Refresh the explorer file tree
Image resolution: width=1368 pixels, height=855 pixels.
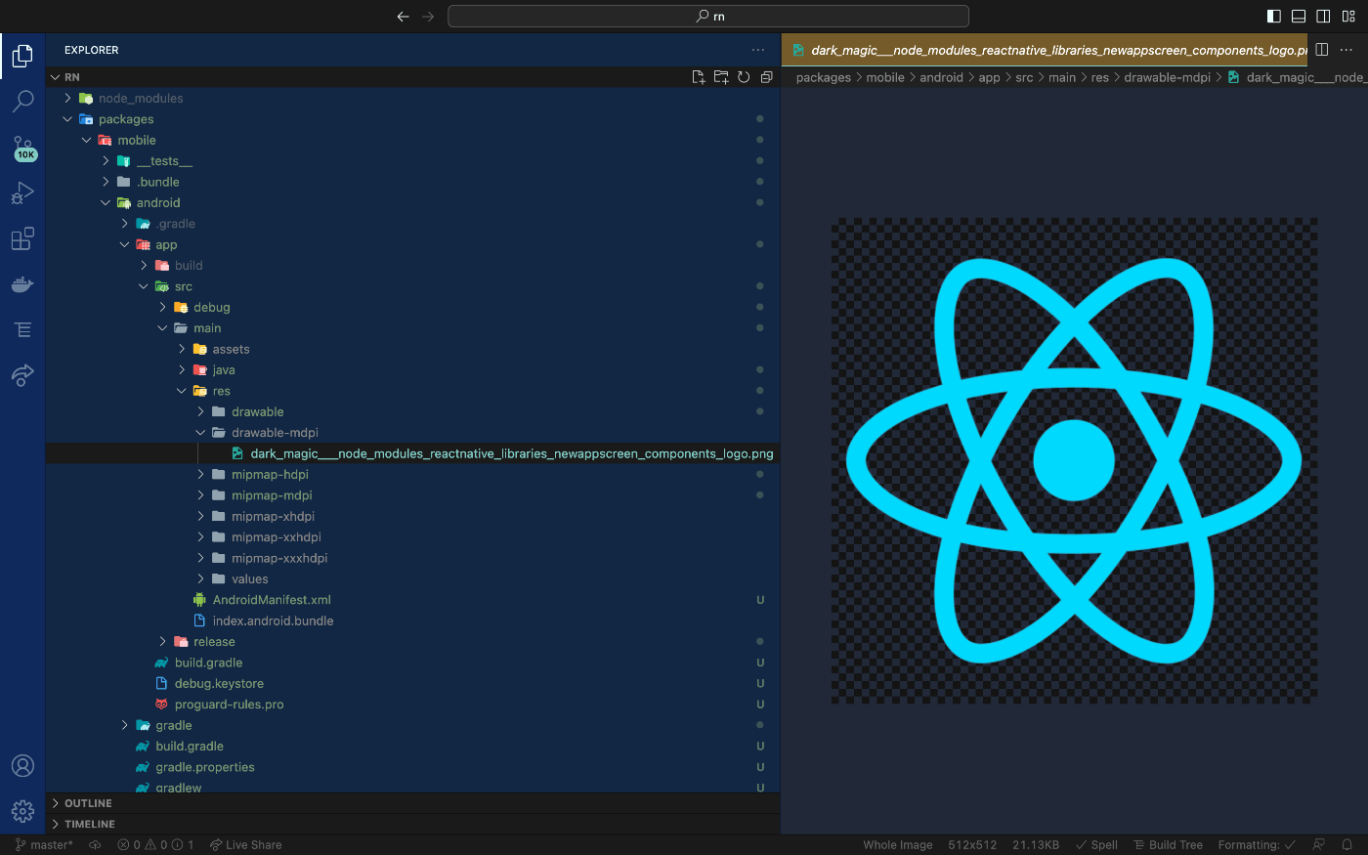point(744,77)
